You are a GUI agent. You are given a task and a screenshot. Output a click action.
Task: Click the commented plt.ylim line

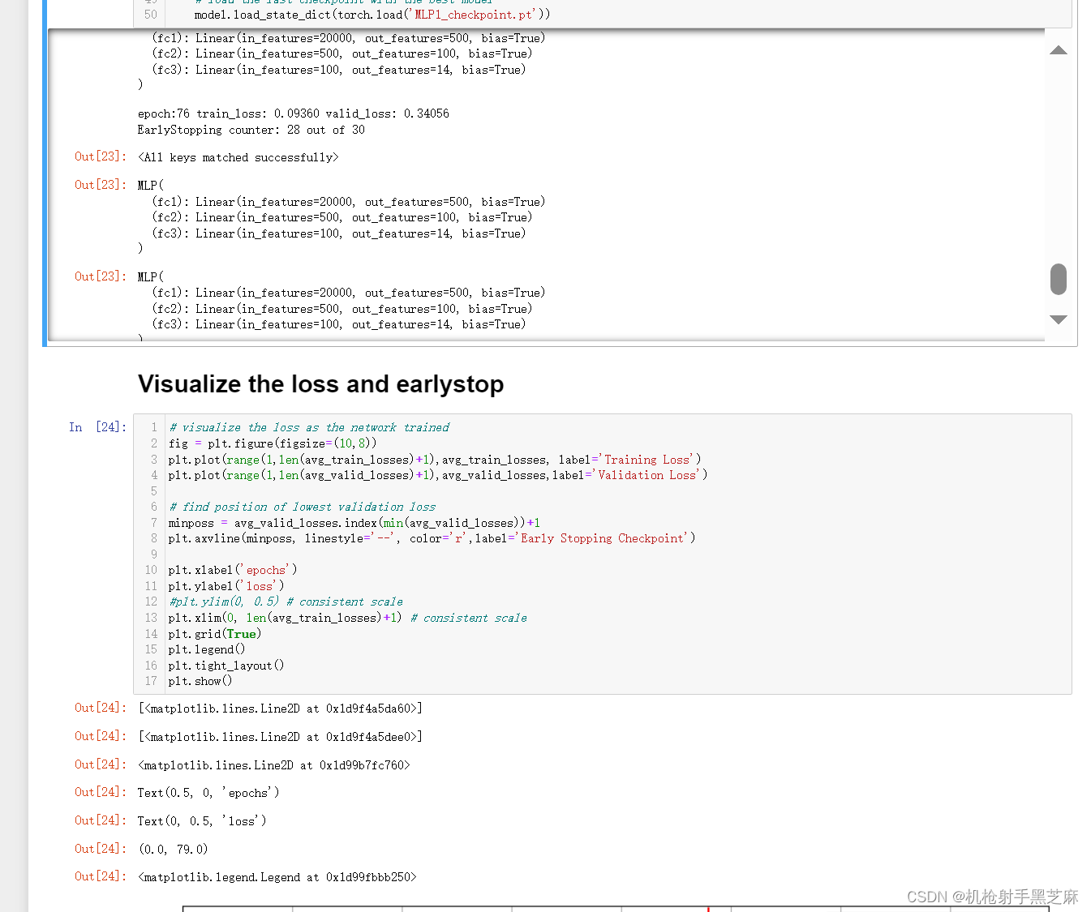pos(286,602)
